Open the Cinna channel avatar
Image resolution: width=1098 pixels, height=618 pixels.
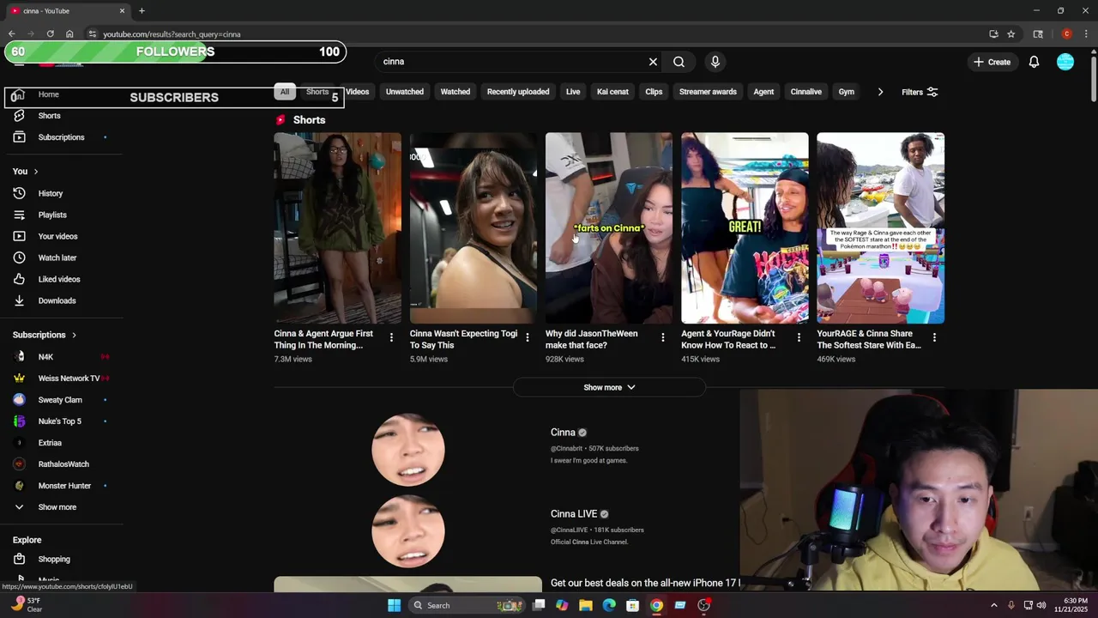point(408,449)
